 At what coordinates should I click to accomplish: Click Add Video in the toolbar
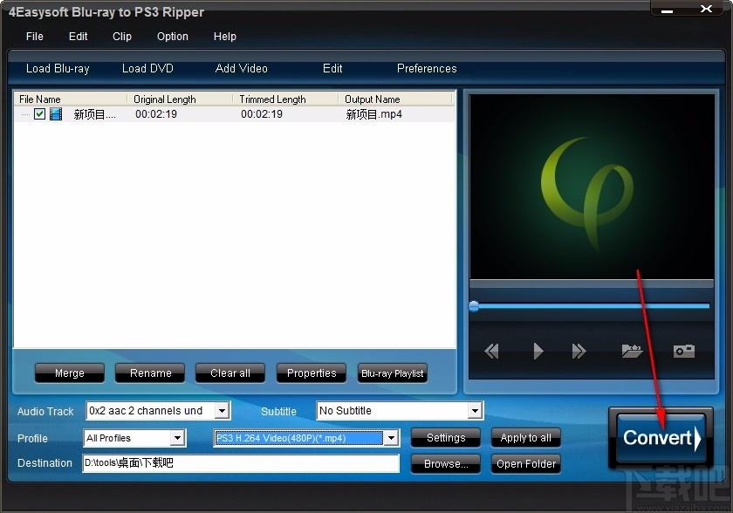(241, 69)
